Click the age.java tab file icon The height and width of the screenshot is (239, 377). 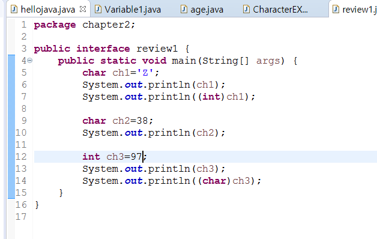point(184,10)
